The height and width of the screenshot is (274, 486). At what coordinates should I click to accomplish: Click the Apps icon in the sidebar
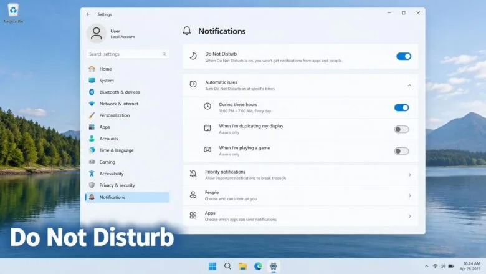click(x=92, y=127)
